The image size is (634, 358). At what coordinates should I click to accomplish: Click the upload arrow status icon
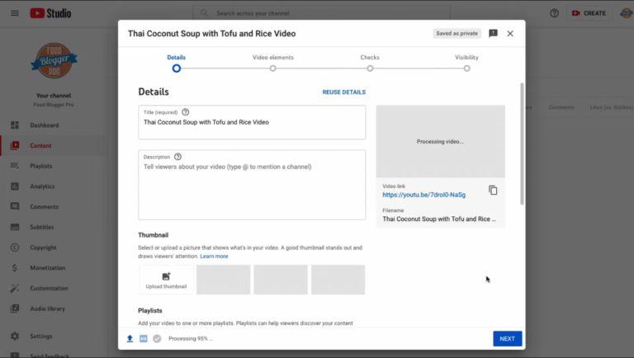pos(130,338)
